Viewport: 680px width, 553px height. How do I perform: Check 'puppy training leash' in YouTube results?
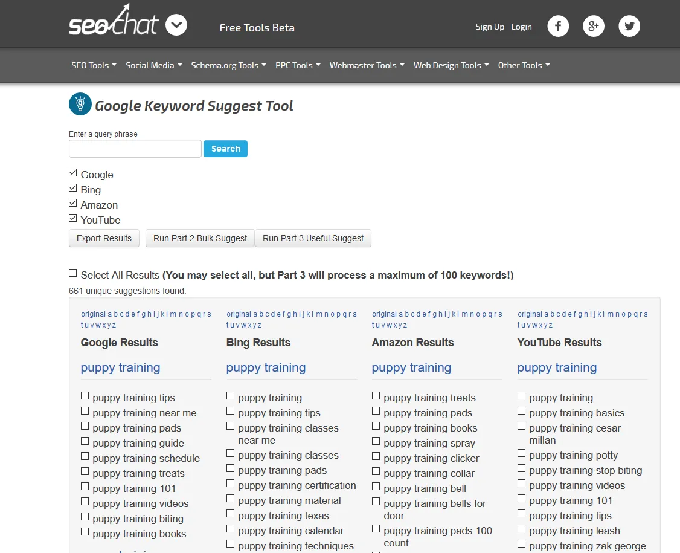coord(521,529)
